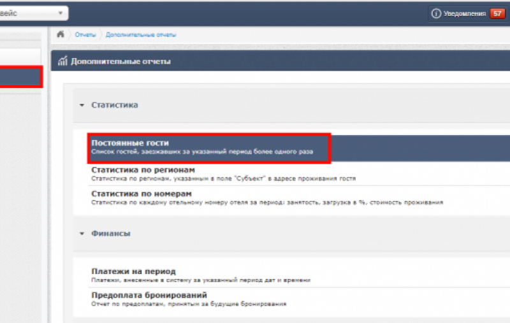This screenshot has width=510, height=323.
Task: Collapse the Финансы section arrow
Action: (x=82, y=233)
